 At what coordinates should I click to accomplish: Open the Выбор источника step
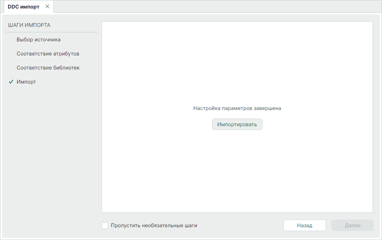[38, 40]
